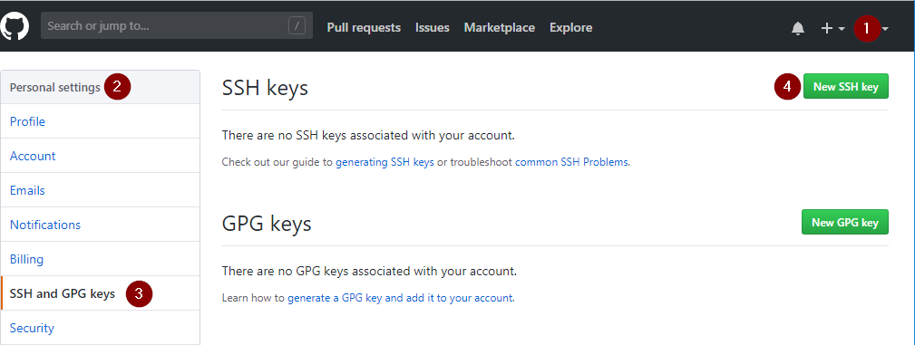Image resolution: width=915 pixels, height=345 pixels.
Task: Click the New GPG key button
Action: [845, 222]
